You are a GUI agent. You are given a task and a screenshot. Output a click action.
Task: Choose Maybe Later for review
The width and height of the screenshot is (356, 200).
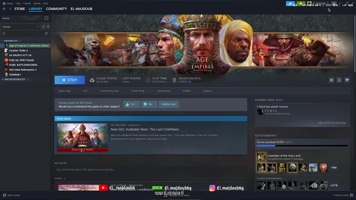[x=169, y=104]
